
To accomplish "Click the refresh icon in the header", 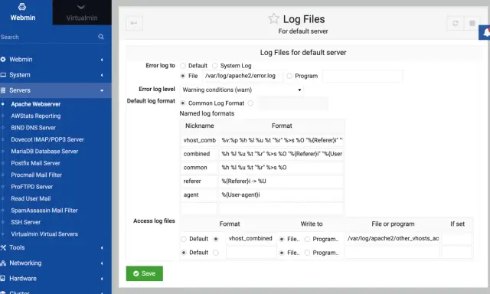I will click(x=456, y=23).
